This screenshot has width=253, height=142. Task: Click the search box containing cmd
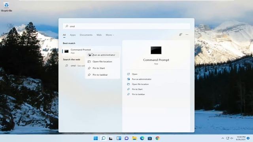126,26
